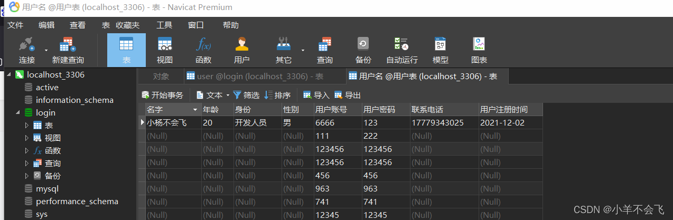Create a 新建查询 new query
The height and width of the screenshot is (220, 673).
click(x=68, y=50)
